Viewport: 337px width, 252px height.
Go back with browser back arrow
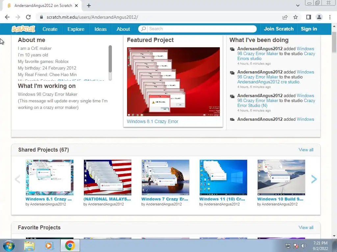pos(7,17)
